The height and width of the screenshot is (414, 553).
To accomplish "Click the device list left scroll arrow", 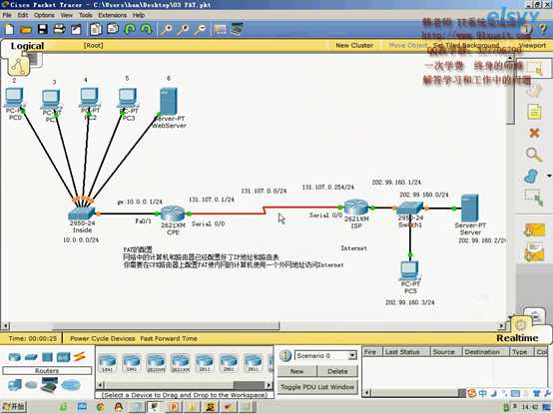I will pos(100,385).
